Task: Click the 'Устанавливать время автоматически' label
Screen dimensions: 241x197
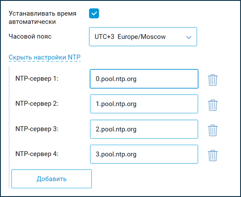Action: coord(43,17)
